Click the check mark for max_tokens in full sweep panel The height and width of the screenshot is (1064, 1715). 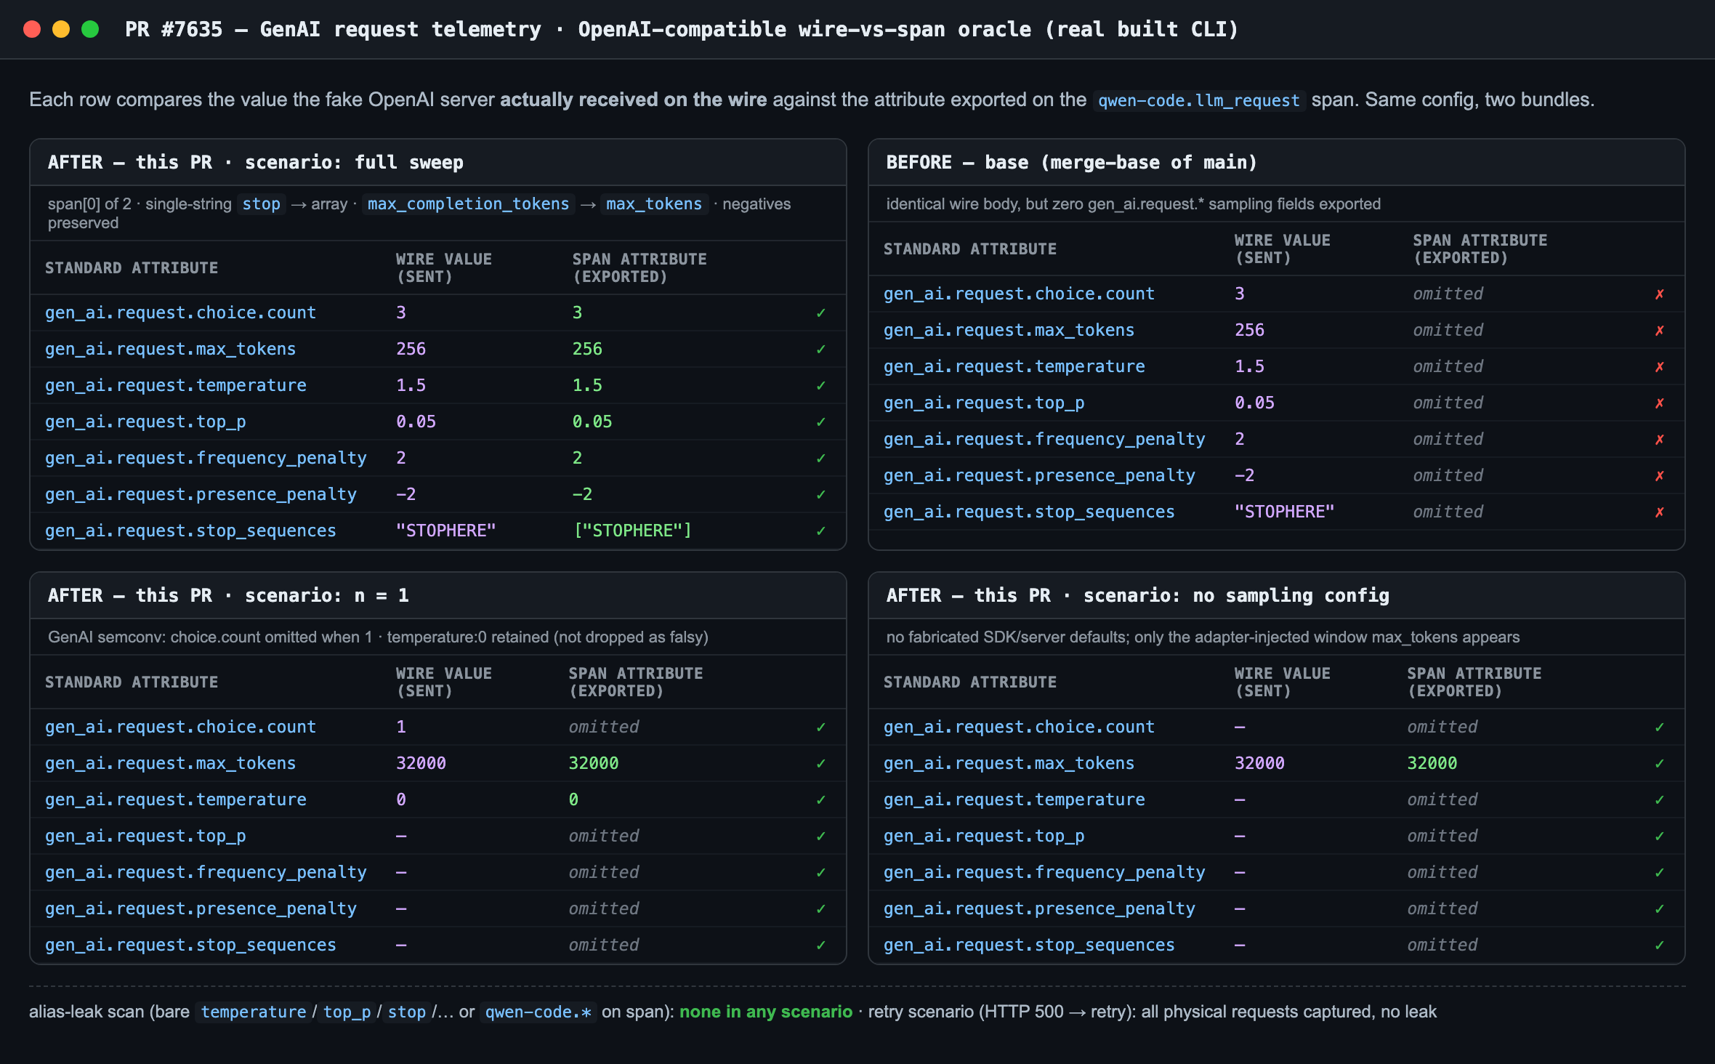point(821,350)
